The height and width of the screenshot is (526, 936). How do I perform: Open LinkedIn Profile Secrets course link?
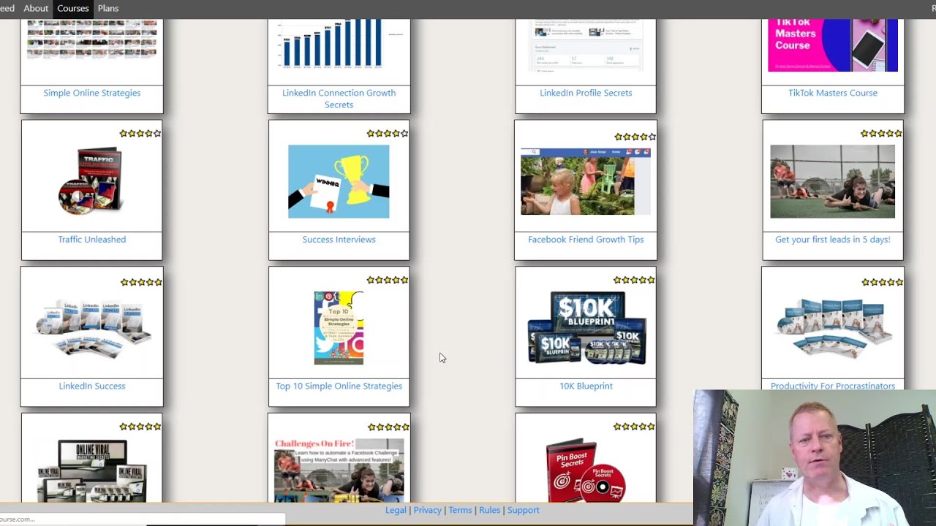(x=586, y=93)
